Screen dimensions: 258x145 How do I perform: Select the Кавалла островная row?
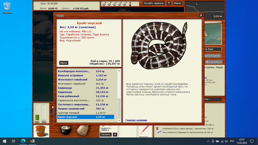point(86,75)
